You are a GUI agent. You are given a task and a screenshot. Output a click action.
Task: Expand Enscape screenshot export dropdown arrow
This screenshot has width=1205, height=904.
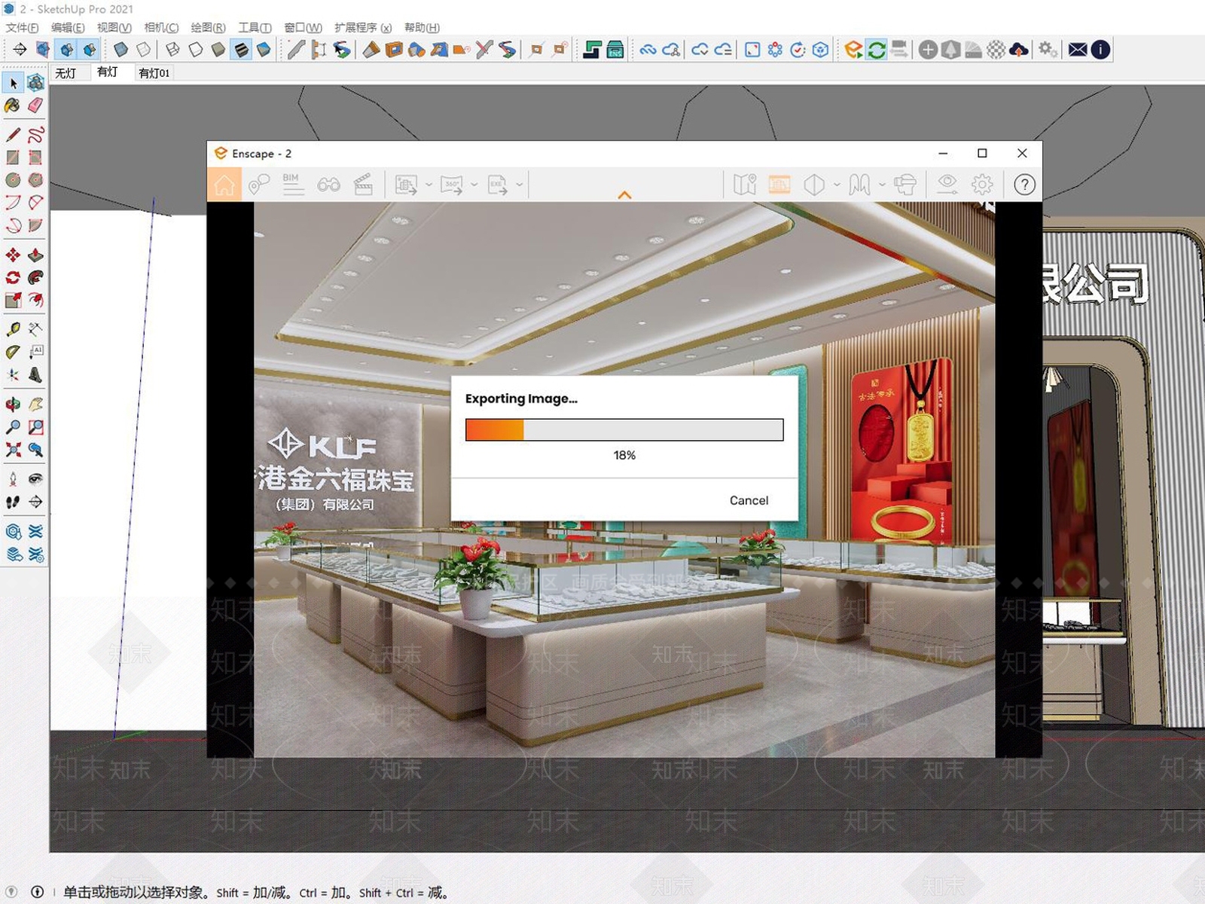(429, 185)
